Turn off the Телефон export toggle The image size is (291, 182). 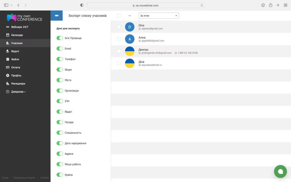pos(60,59)
